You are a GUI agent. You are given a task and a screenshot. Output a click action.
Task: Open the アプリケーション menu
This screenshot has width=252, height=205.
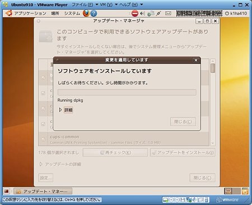coord(30,13)
